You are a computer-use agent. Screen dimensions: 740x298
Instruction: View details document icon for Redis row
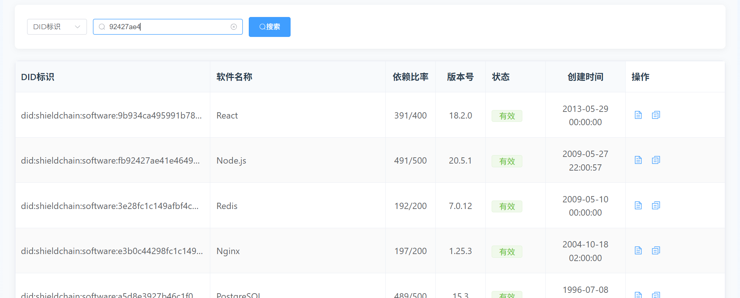(x=638, y=206)
